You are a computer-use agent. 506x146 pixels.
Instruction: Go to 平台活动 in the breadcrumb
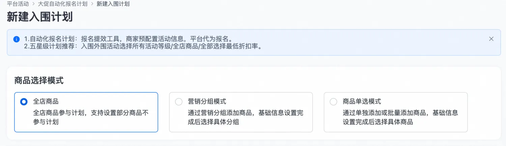click(18, 4)
